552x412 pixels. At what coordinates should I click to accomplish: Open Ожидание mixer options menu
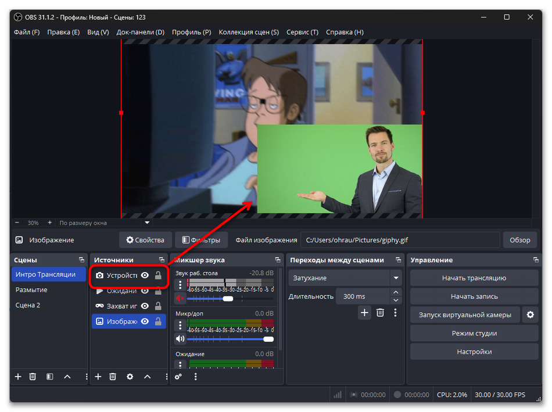(x=180, y=364)
